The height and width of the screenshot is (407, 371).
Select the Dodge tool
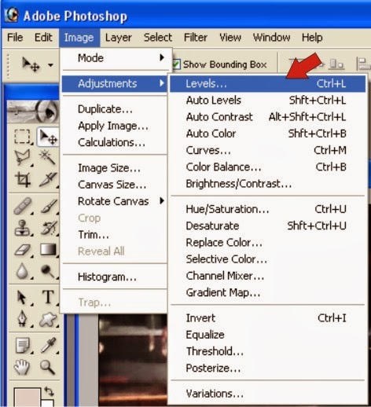49,271
